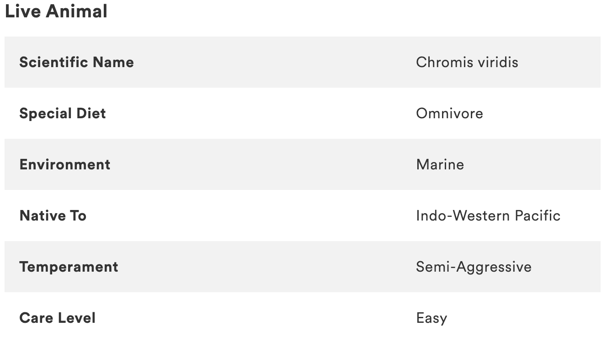Click the word "Animal" in the heading
The height and width of the screenshot is (347, 607).
coord(76,11)
